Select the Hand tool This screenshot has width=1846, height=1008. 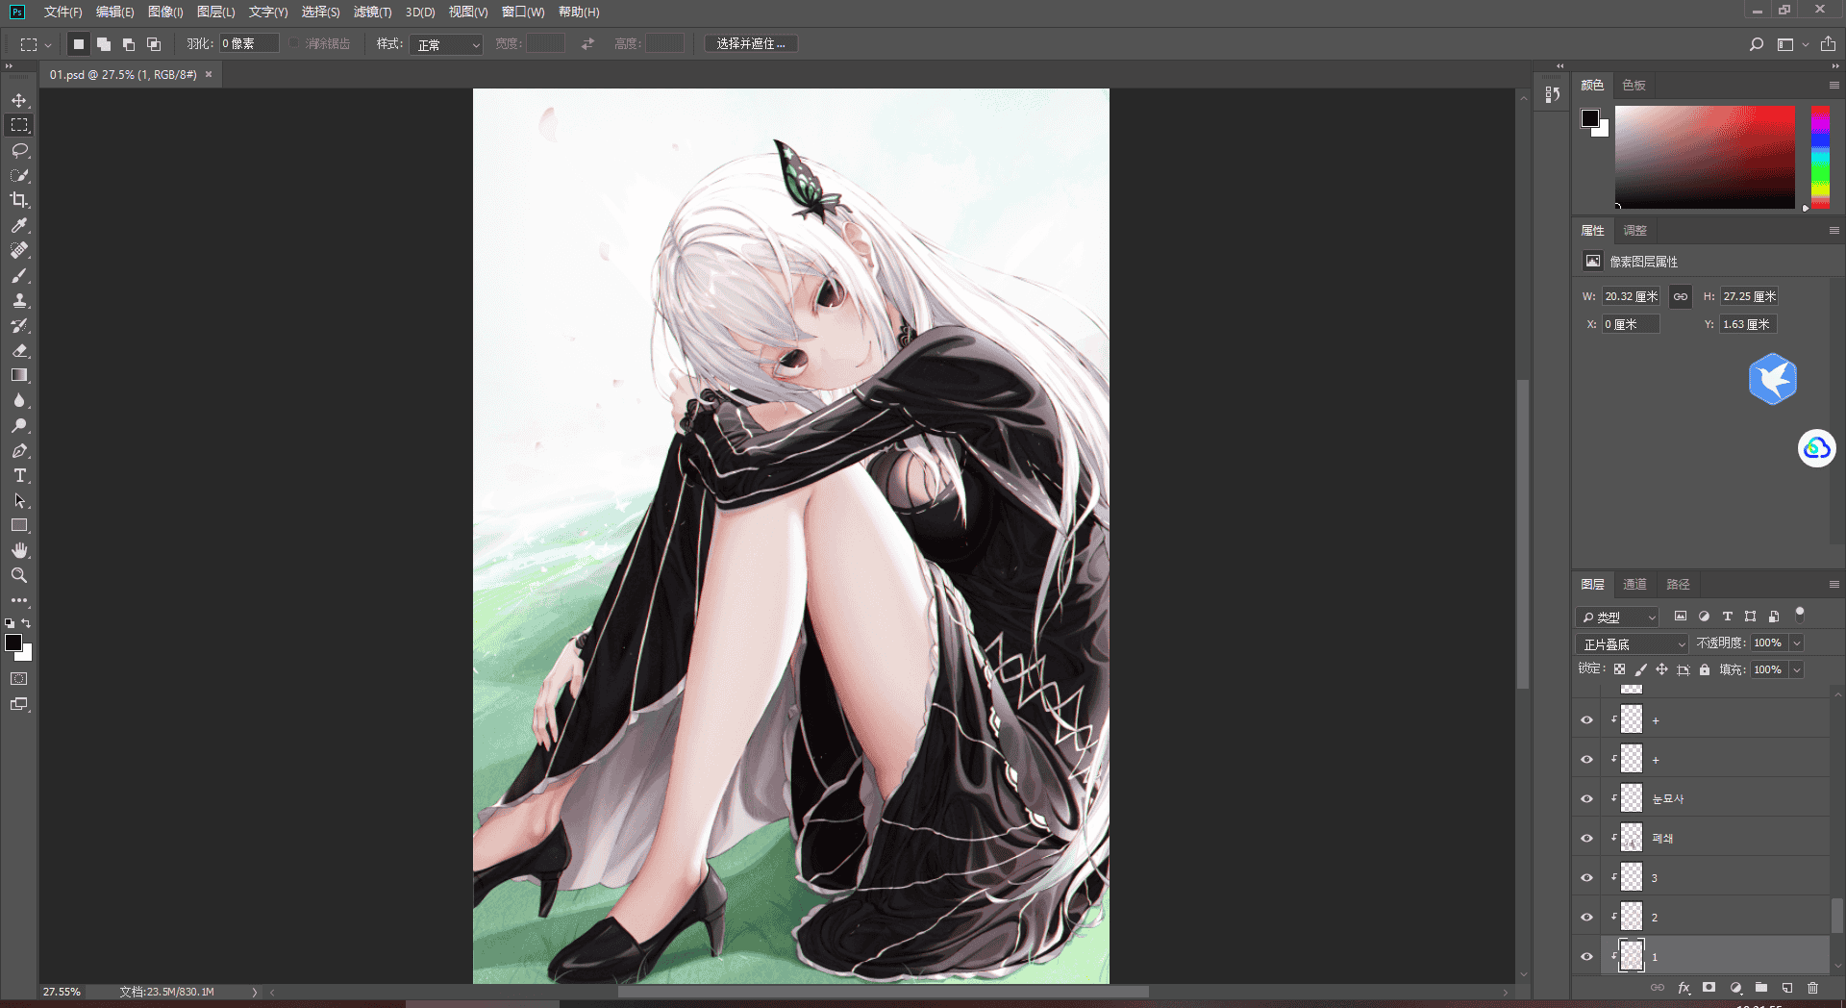19,550
